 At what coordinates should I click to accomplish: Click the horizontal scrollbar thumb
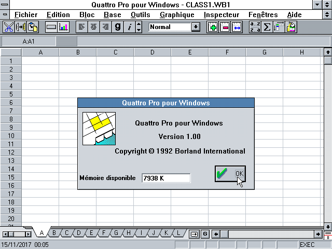pos(225,234)
